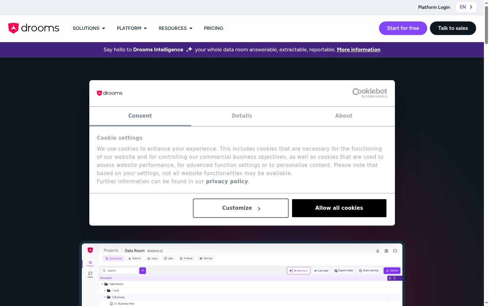
Task: Click the chat bubble icon at preview top right
Action: coord(395,251)
